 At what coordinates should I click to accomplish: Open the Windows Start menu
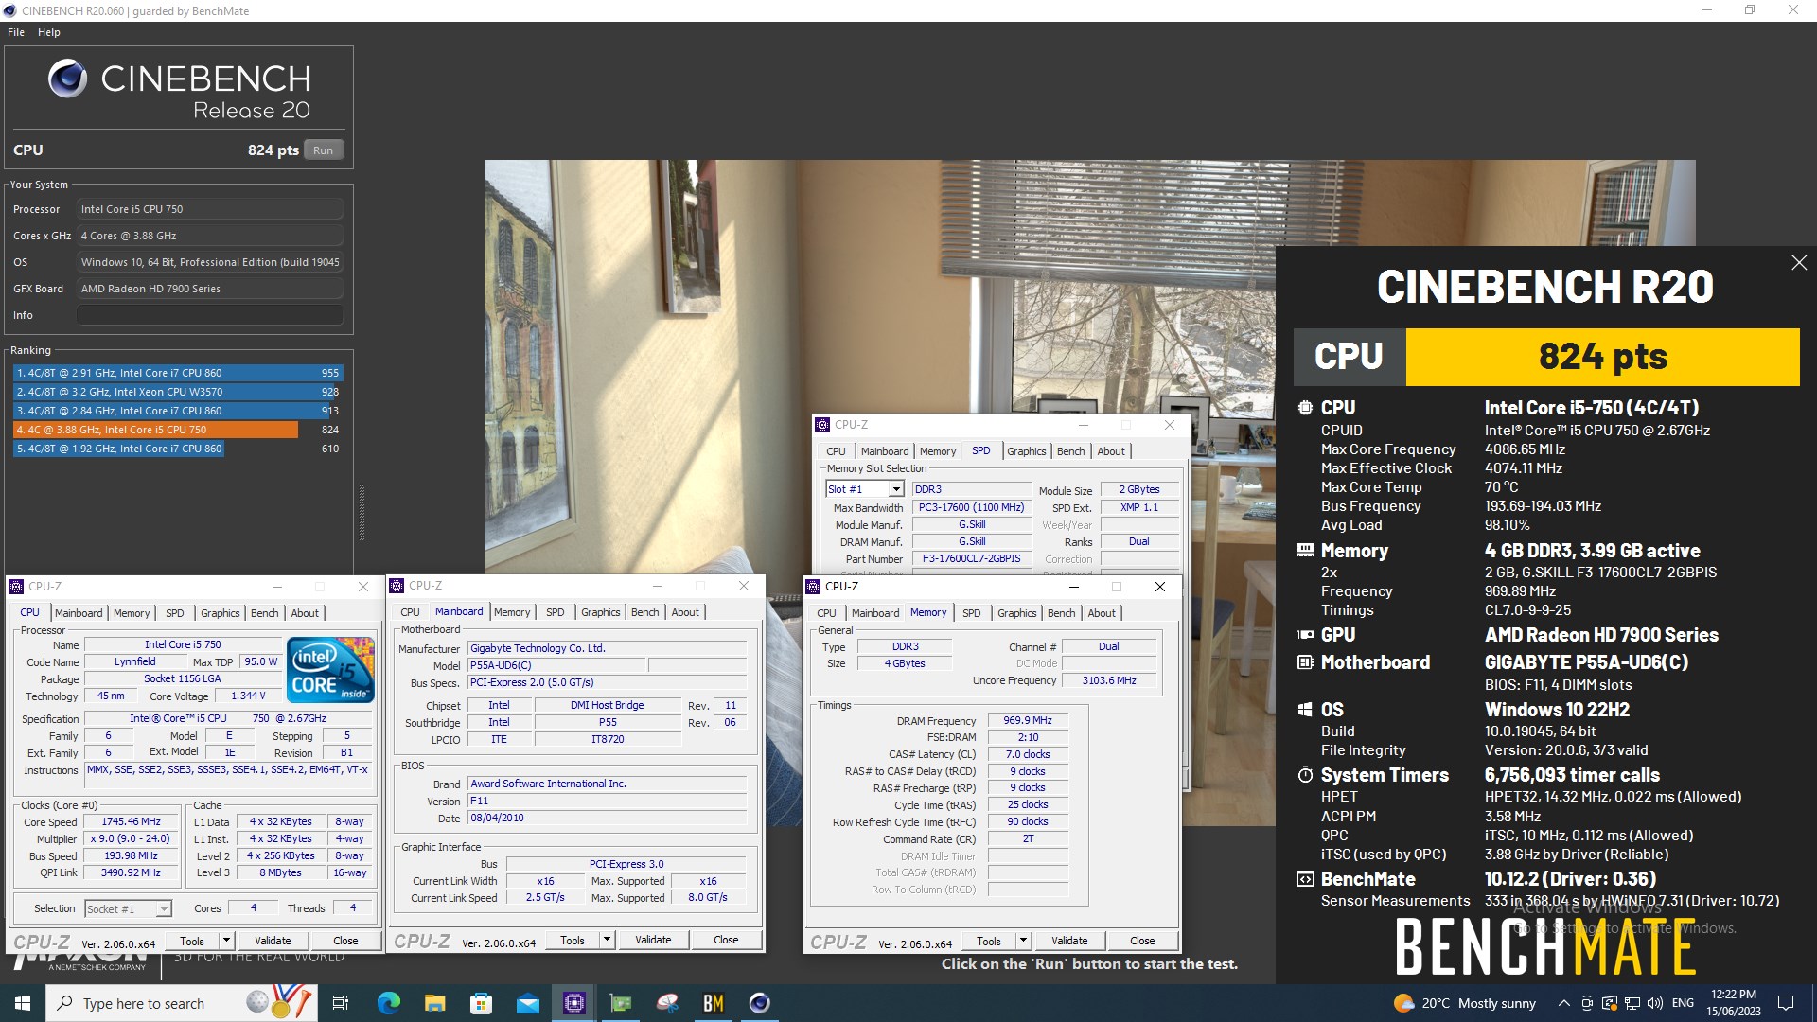[x=23, y=1003]
